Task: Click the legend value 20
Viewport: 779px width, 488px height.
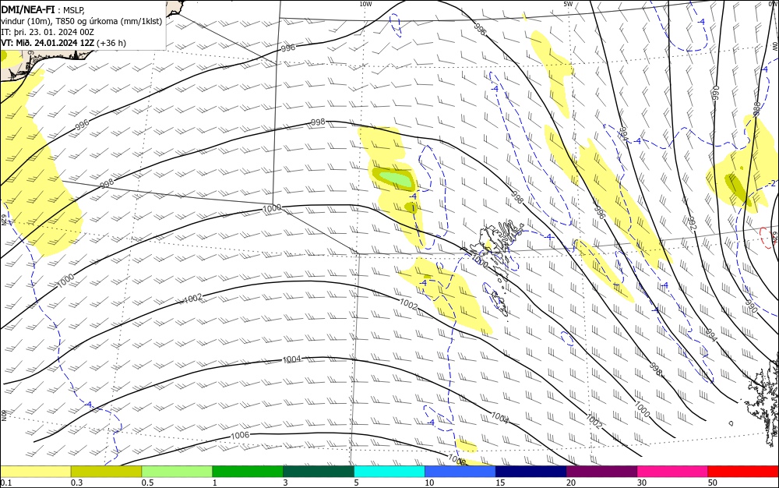Action: coord(571,483)
